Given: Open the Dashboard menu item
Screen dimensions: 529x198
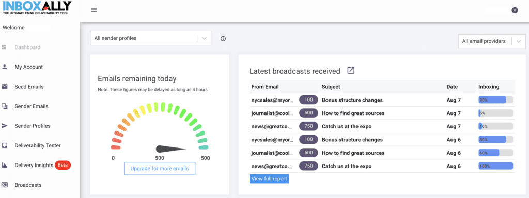Looking at the screenshot, I should [27, 47].
